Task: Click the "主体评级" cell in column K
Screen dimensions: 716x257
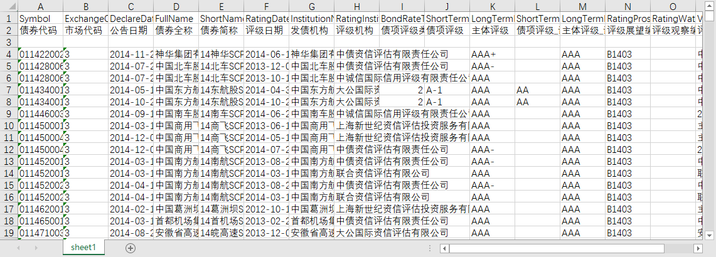Action: [x=492, y=31]
